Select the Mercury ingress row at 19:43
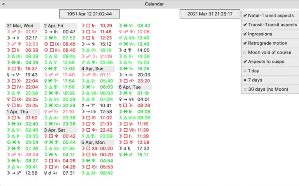 [22, 75]
